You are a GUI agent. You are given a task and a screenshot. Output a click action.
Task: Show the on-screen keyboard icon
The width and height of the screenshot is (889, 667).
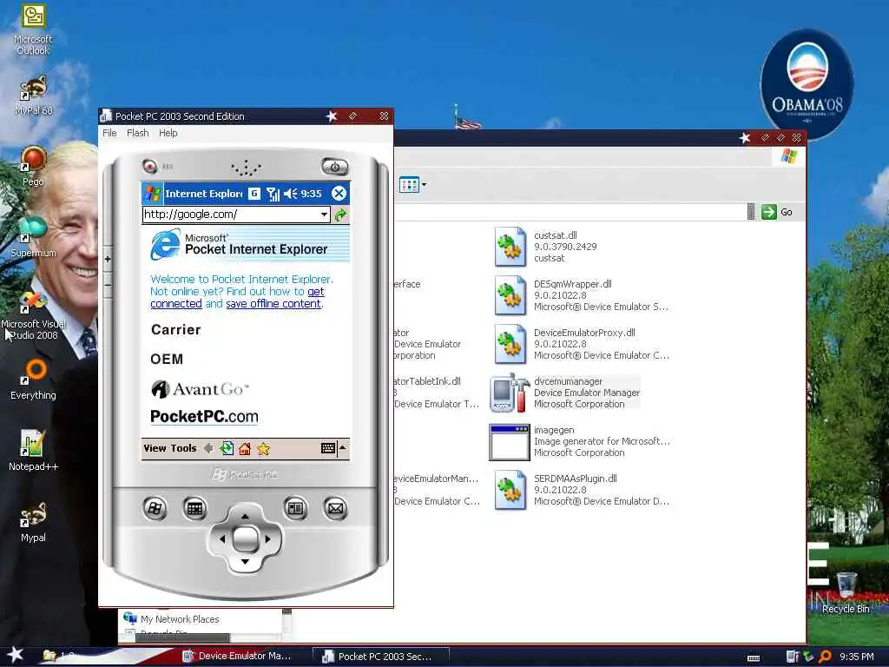point(327,448)
